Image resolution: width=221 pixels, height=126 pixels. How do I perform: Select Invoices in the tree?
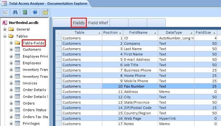point(30,83)
